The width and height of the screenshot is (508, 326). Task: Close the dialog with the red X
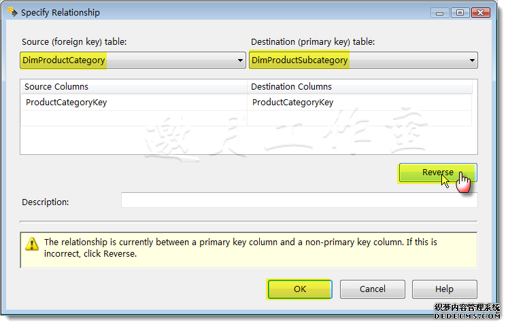pos(480,12)
